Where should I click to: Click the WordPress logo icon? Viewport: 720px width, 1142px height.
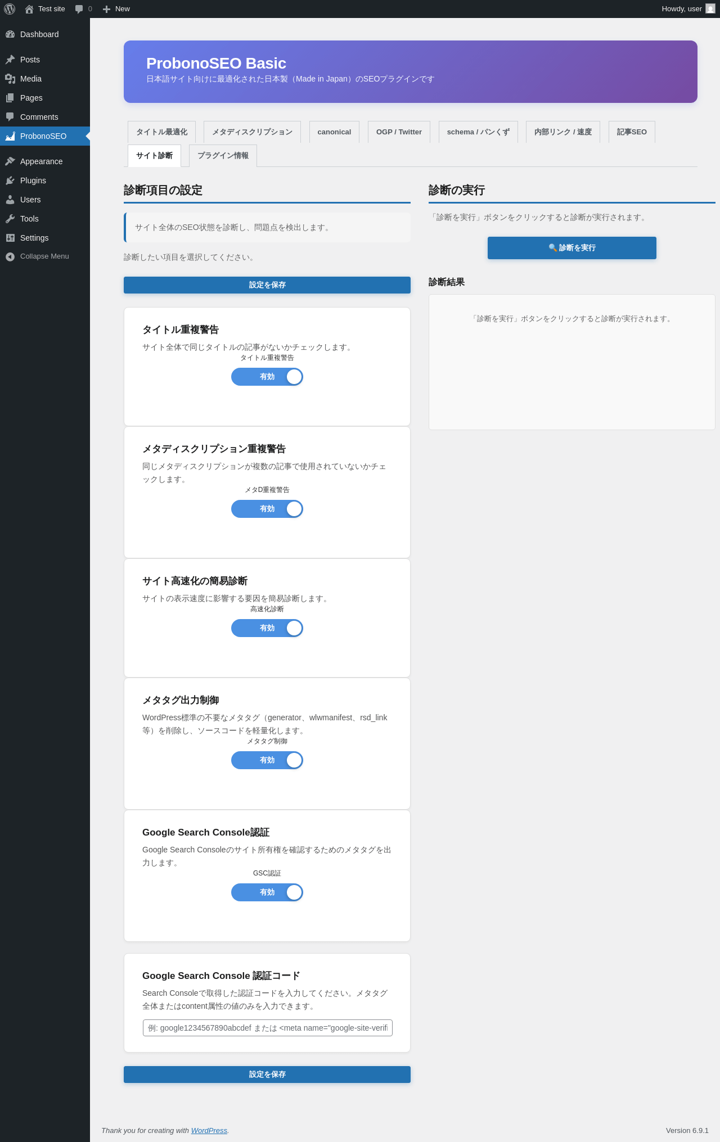[10, 9]
